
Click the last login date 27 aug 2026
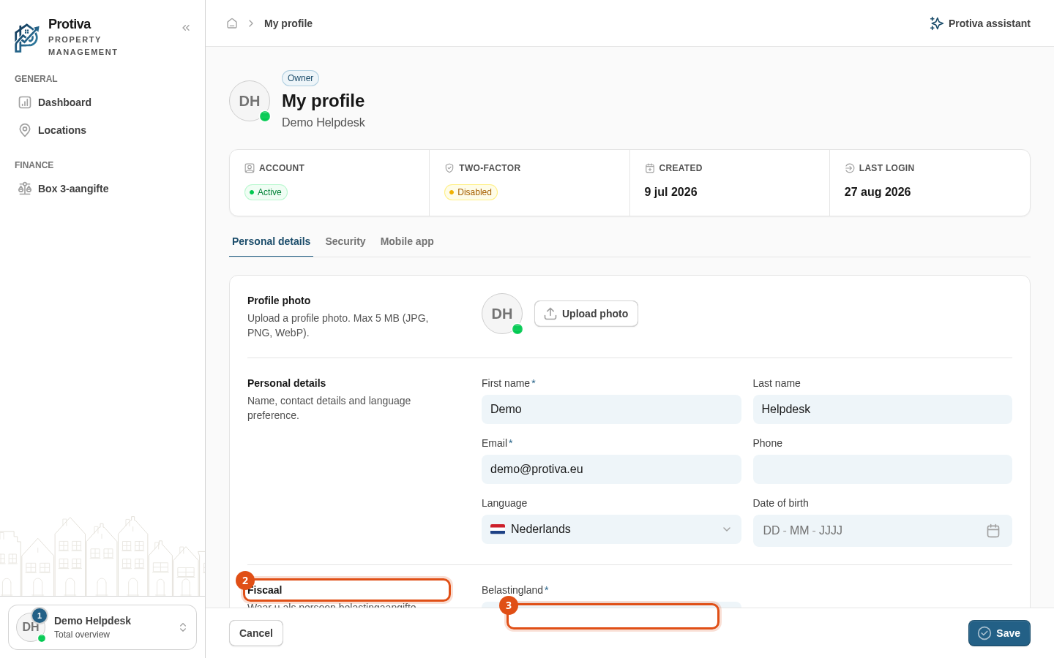[x=878, y=192]
